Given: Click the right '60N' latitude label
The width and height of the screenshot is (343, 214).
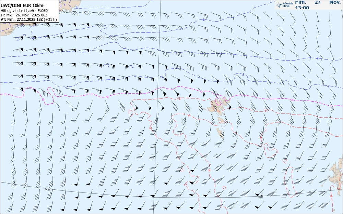Looking at the screenshot, I should point(260,197).
